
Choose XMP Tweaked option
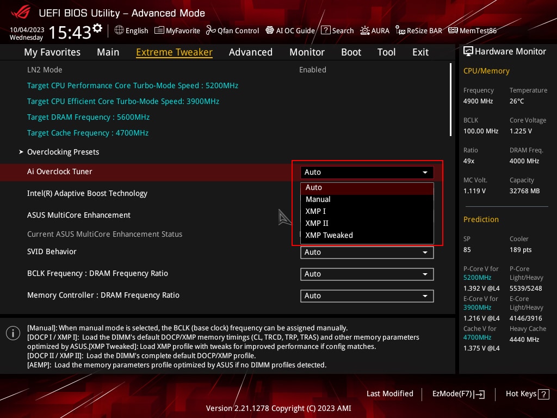(367, 235)
